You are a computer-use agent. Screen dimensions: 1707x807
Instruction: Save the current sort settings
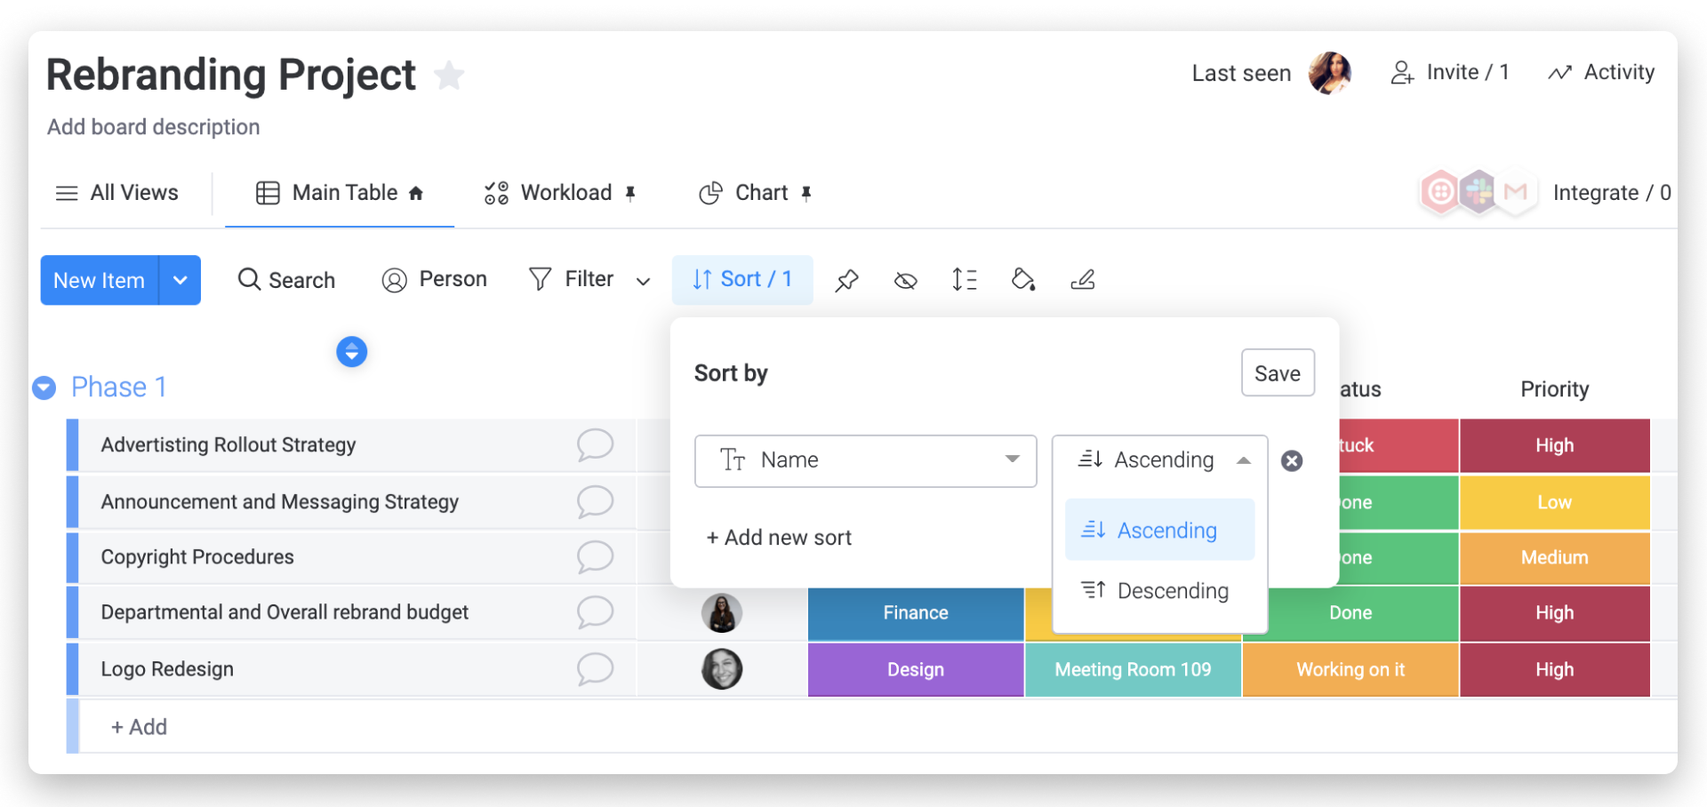click(1278, 373)
